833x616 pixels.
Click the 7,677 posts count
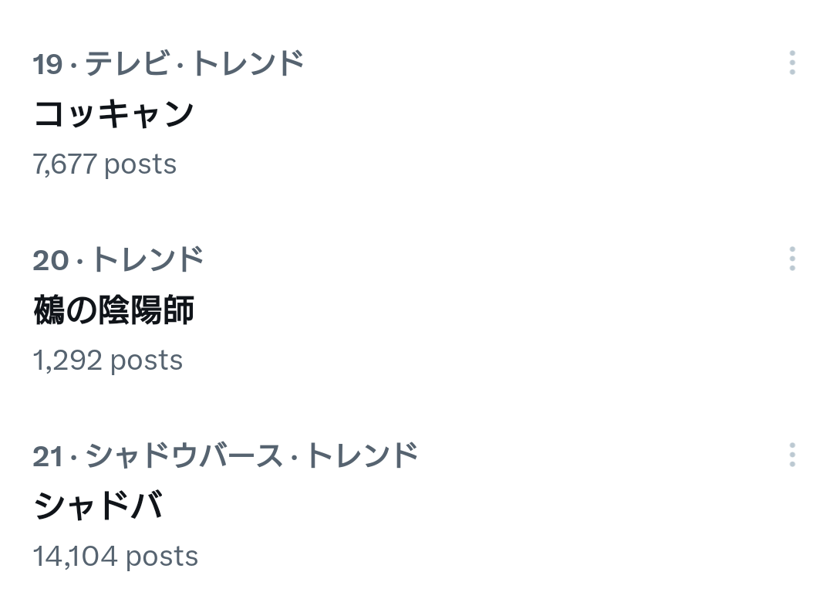click(105, 164)
